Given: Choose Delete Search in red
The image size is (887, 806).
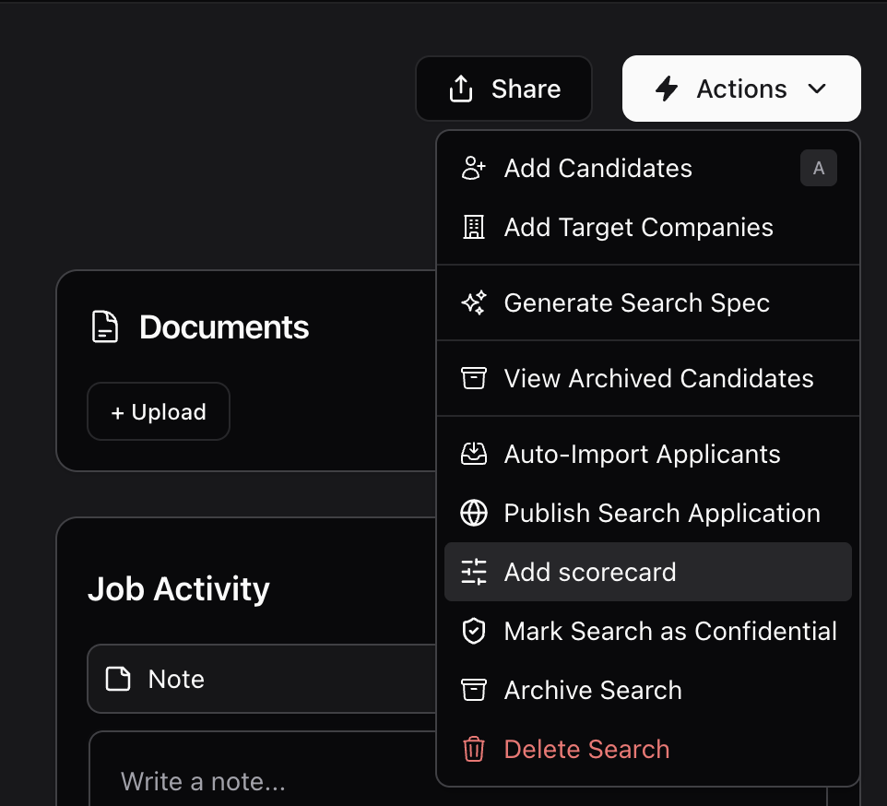Looking at the screenshot, I should coord(647,749).
